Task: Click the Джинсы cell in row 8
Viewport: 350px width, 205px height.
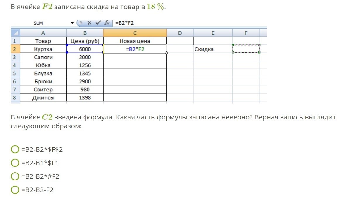Action: [43, 98]
